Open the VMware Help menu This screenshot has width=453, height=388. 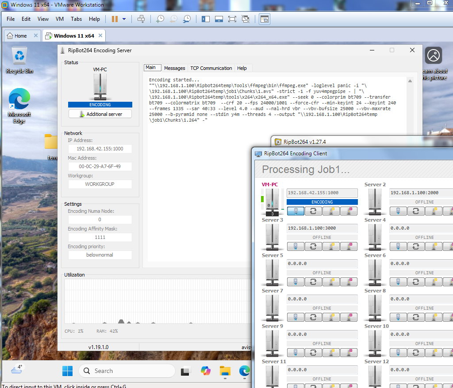(94, 19)
